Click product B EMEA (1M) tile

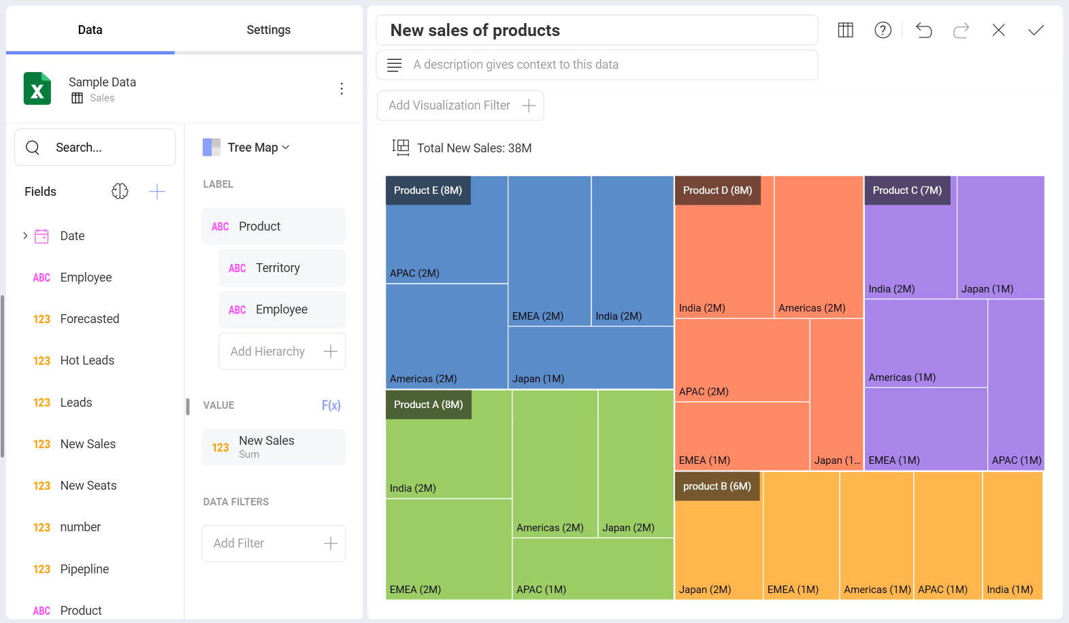(x=802, y=535)
